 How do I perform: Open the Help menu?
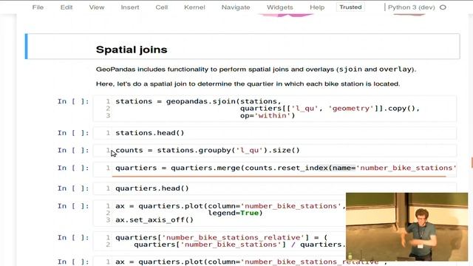tap(317, 7)
